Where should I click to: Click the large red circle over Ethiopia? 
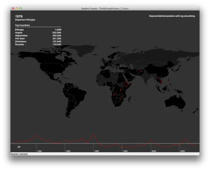click(126, 84)
